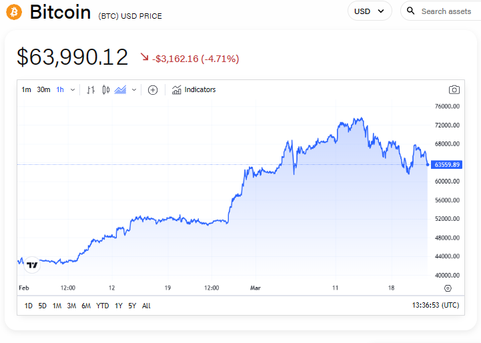The height and width of the screenshot is (343, 481).
Task: Click the Feb date axis label
Action: pyautogui.click(x=24, y=288)
